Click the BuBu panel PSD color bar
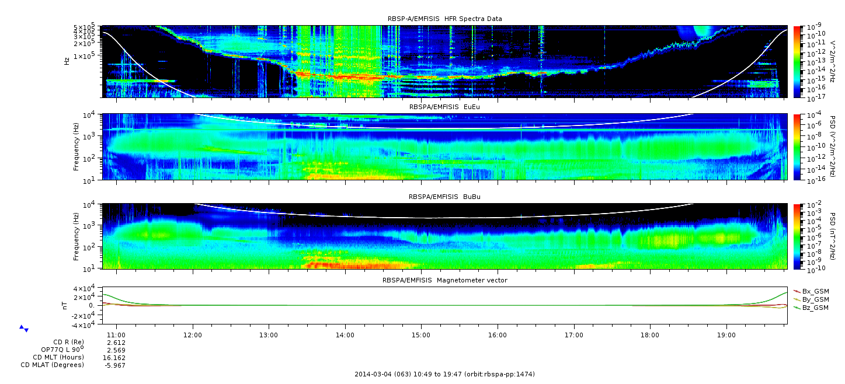Screen dimensions: 845x384 [x=797, y=236]
